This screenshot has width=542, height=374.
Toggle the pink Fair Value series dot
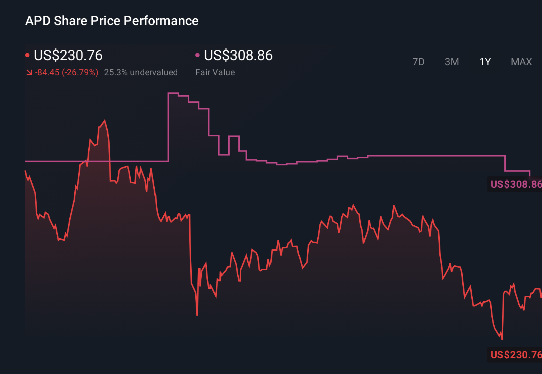pyautogui.click(x=197, y=54)
